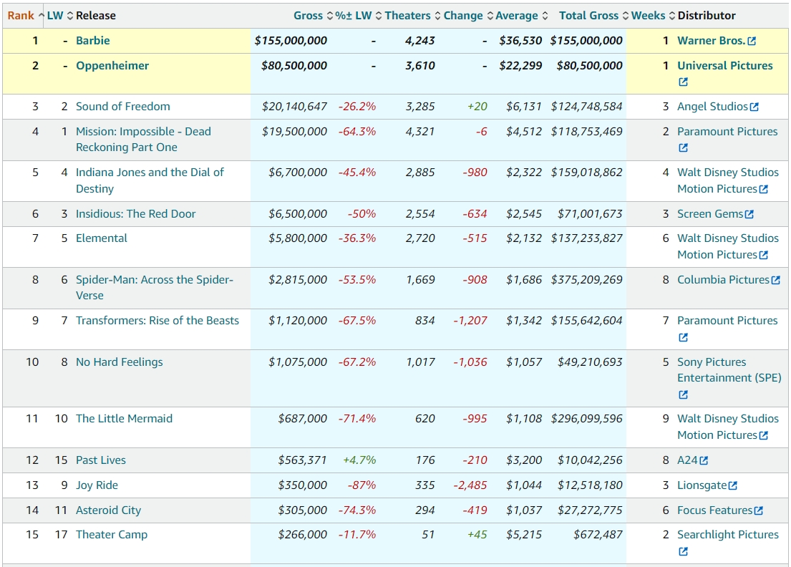Screen dimensions: 791x567
Task: Open The Little Mermaid release link
Action: tap(124, 419)
